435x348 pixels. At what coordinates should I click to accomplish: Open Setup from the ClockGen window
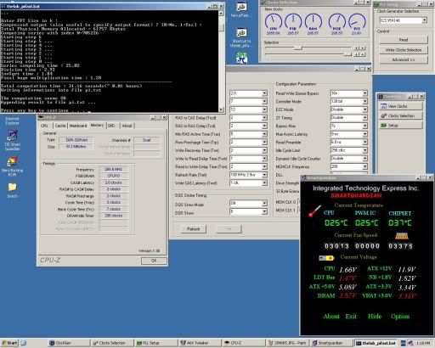pyautogui.click(x=401, y=126)
